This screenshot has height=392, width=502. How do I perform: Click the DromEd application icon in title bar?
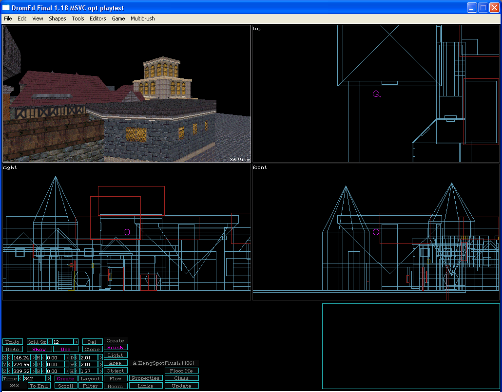pos(6,7)
